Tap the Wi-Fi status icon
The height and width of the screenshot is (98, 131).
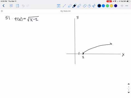click(115, 1)
